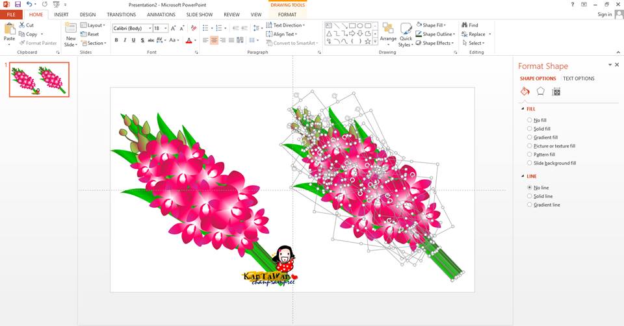Image resolution: width=624 pixels, height=326 pixels.
Task: Apply Italic formatting
Action: [x=125, y=40]
